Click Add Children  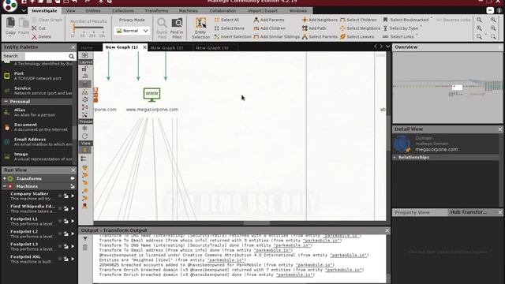270,28
